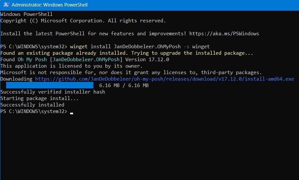Click the '6.16 MB / 6.16 MB' size text
Viewport: 299px width, 180px height.
click(124, 85)
